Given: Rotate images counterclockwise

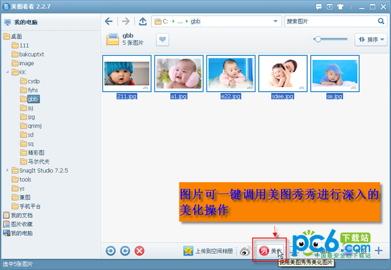Looking at the screenshot, I should [110, 250].
